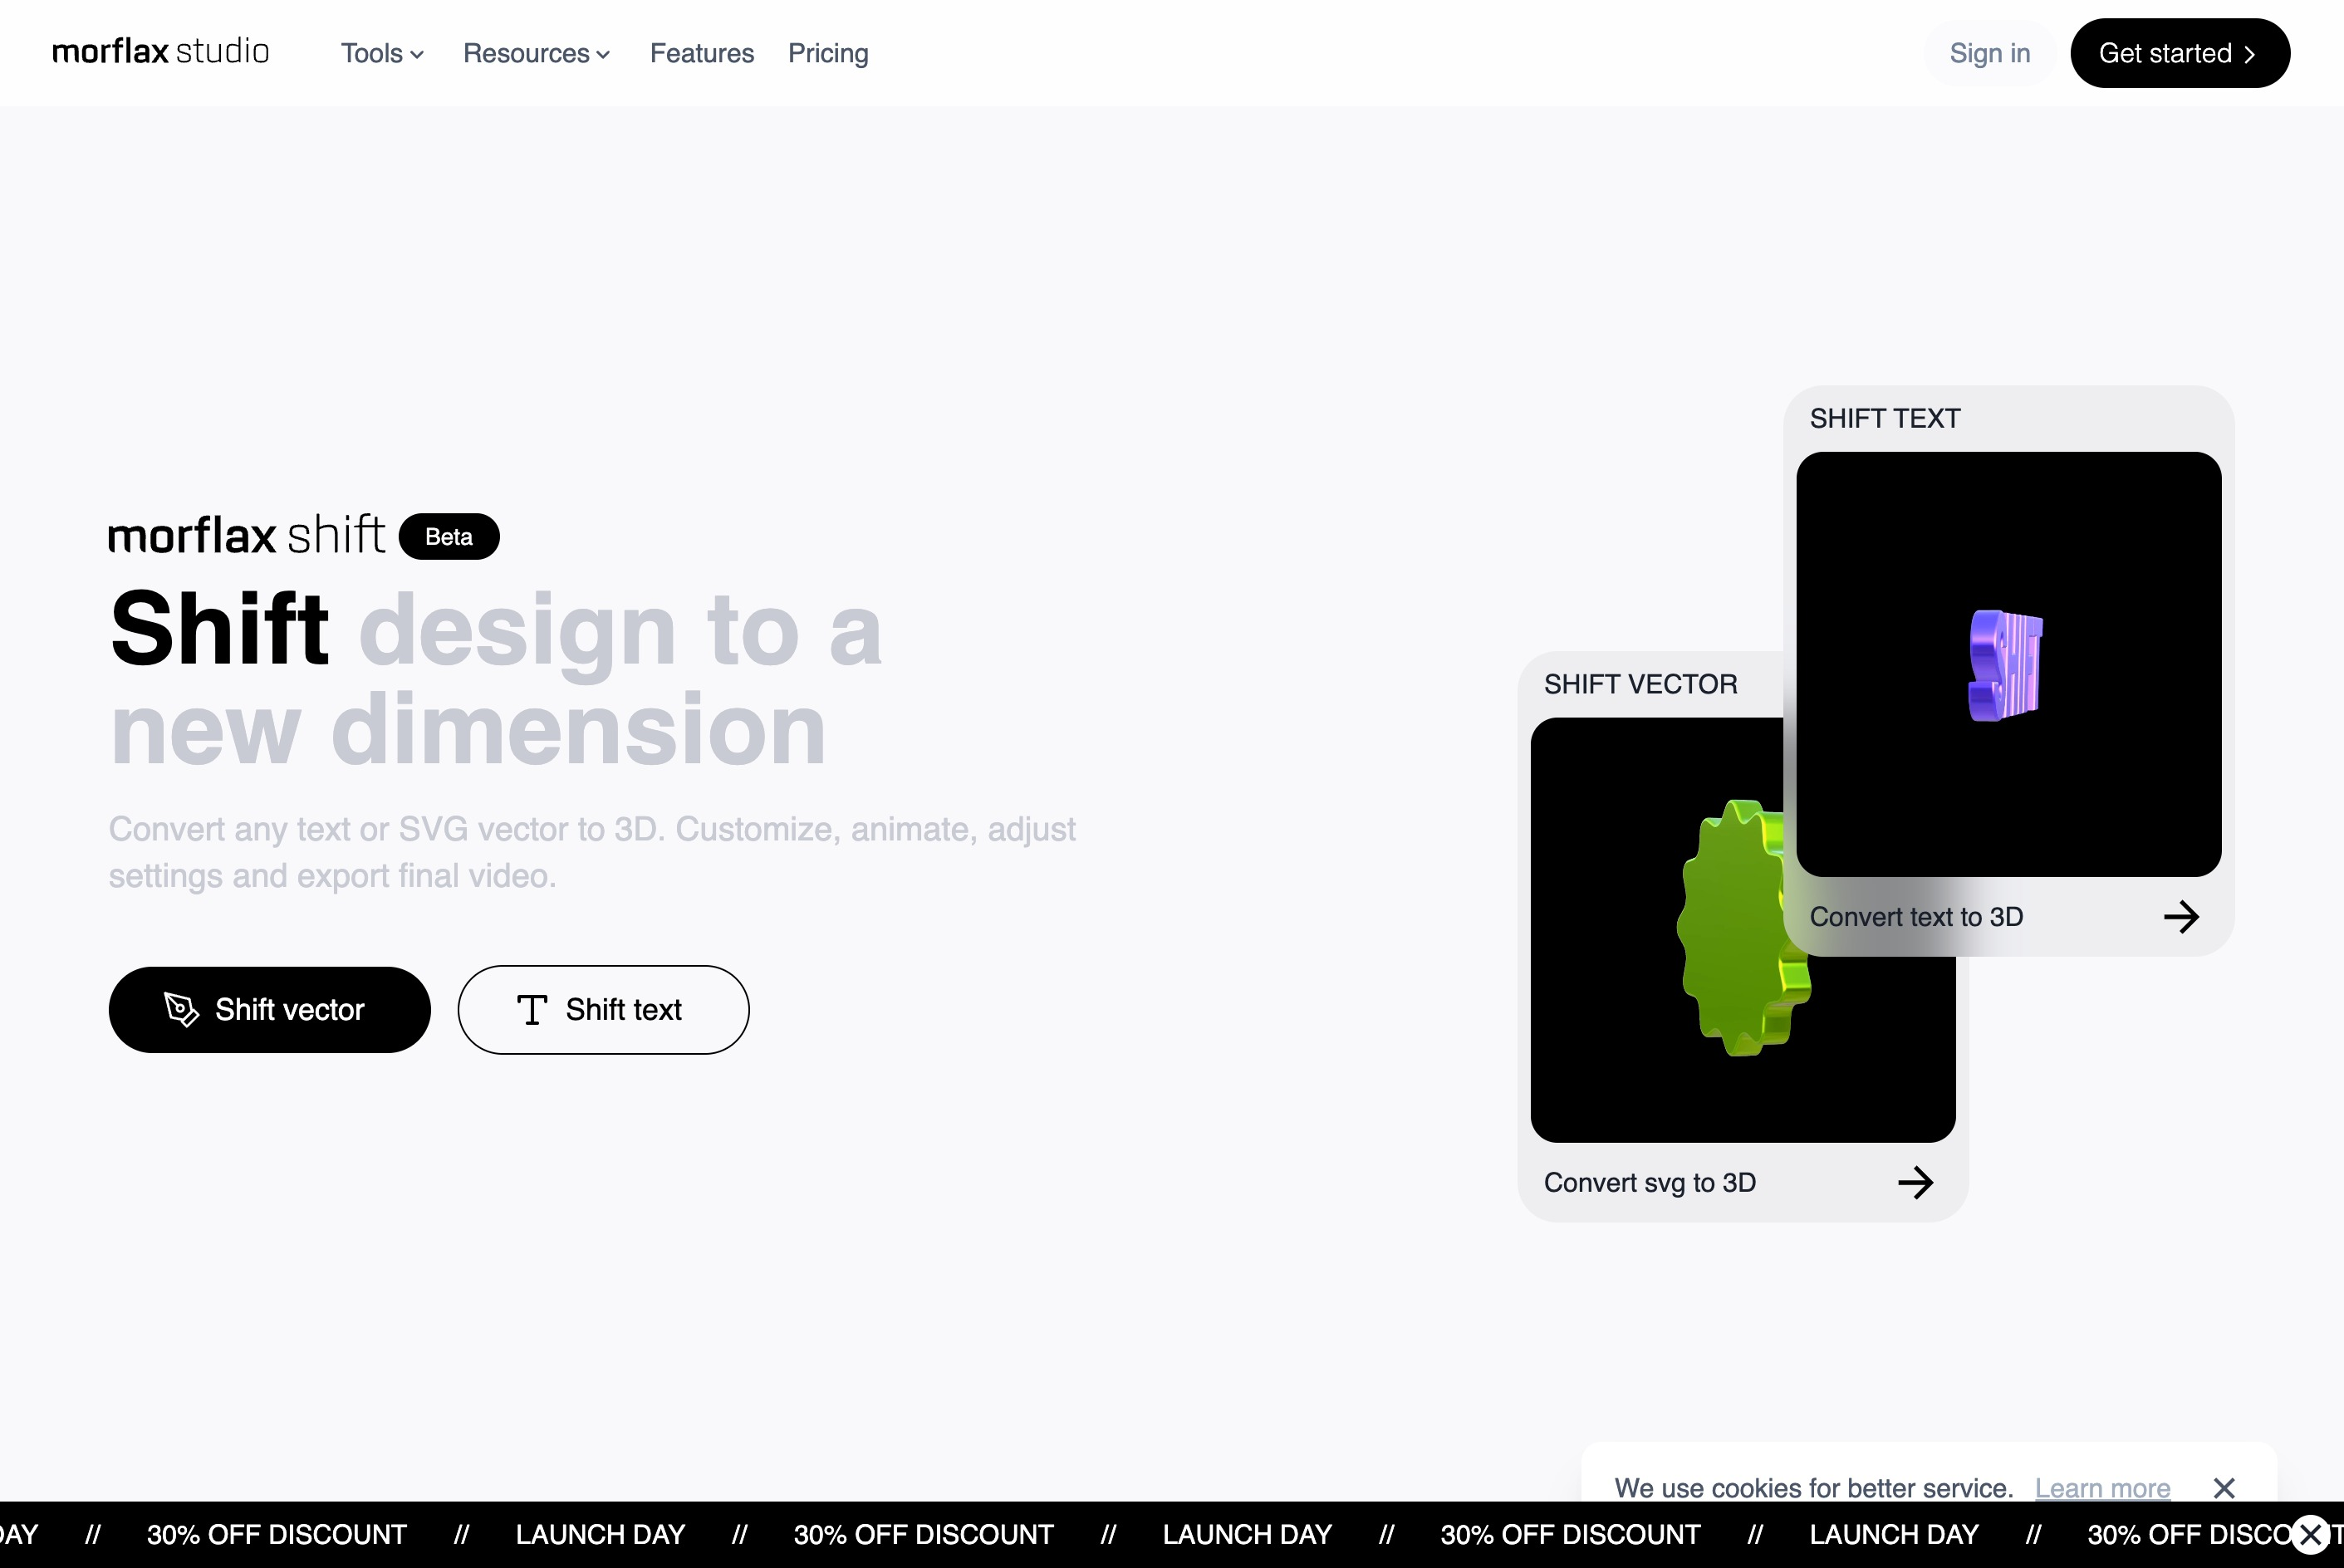Close the discount banner with round X
Screen dimensions: 2344x1568
[2310, 1534]
